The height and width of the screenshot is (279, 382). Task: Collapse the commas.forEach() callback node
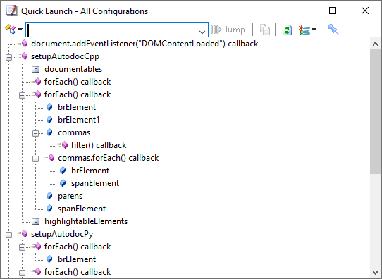click(35, 159)
